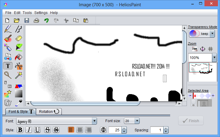Decrease the outline value 25 stepper
Image resolution: width=220 pixels, height=137 pixels.
(x=124, y=132)
